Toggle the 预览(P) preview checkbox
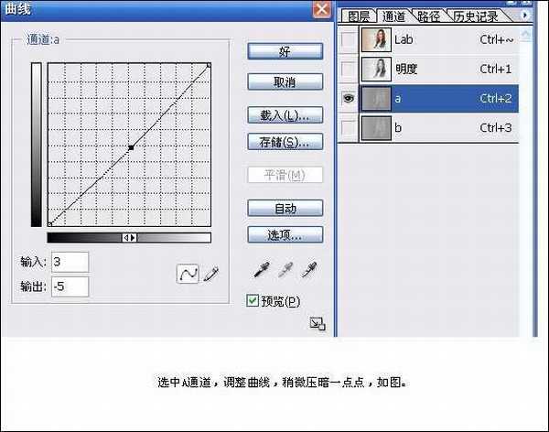Viewport: 549px width, 432px height. tap(253, 300)
